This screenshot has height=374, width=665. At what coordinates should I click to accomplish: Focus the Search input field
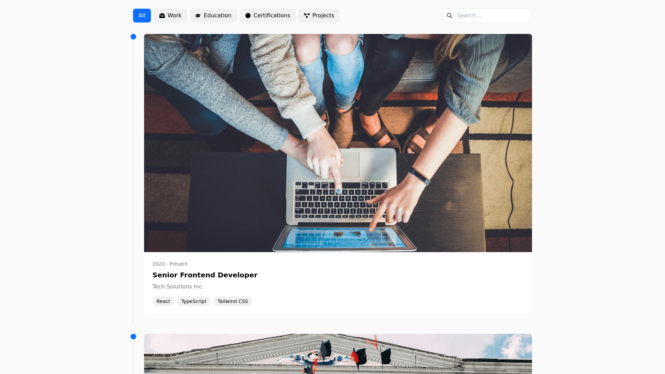click(492, 16)
